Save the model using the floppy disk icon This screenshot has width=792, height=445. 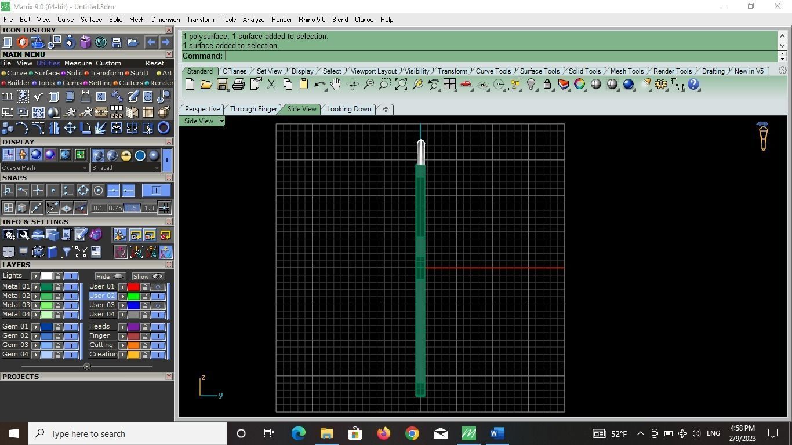tap(222, 85)
